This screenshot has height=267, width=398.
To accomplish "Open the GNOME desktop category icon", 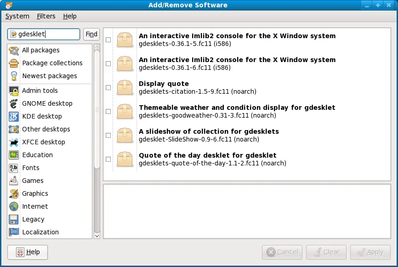I will [14, 103].
